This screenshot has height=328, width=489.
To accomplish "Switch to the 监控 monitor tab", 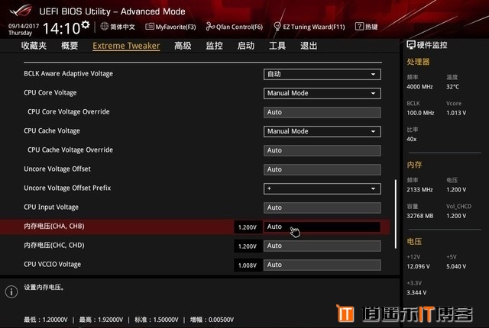I will 214,46.
